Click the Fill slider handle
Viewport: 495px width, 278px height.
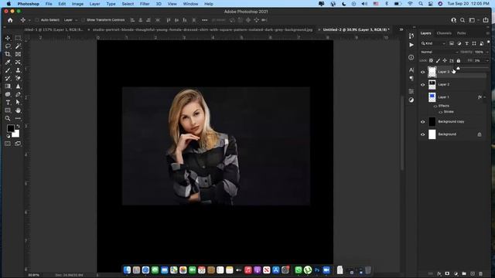click(x=458, y=68)
